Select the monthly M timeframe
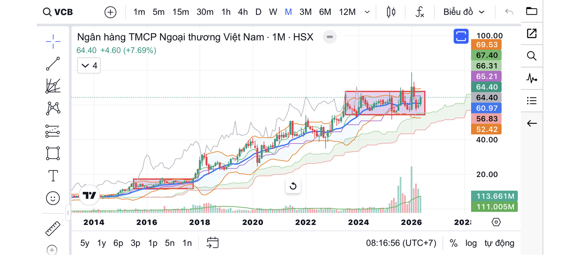580x268 pixels. pos(288,12)
